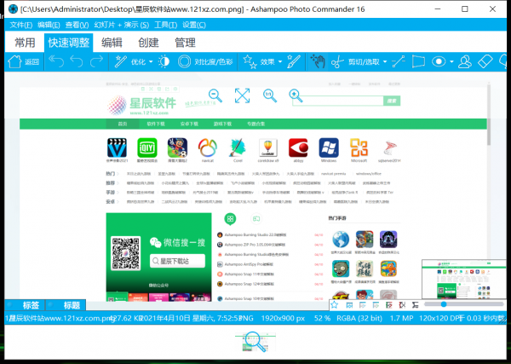The height and width of the screenshot is (364, 511).
Task: Click the 1.7 MP status entry
Action: [x=401, y=318]
